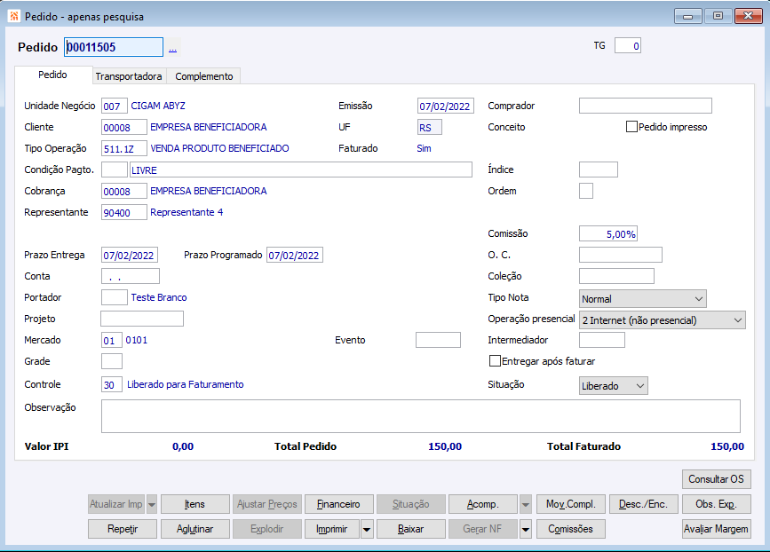Open the arrow beside Atualizar Imp
Viewport: 770px width, 552px height.
click(x=152, y=504)
